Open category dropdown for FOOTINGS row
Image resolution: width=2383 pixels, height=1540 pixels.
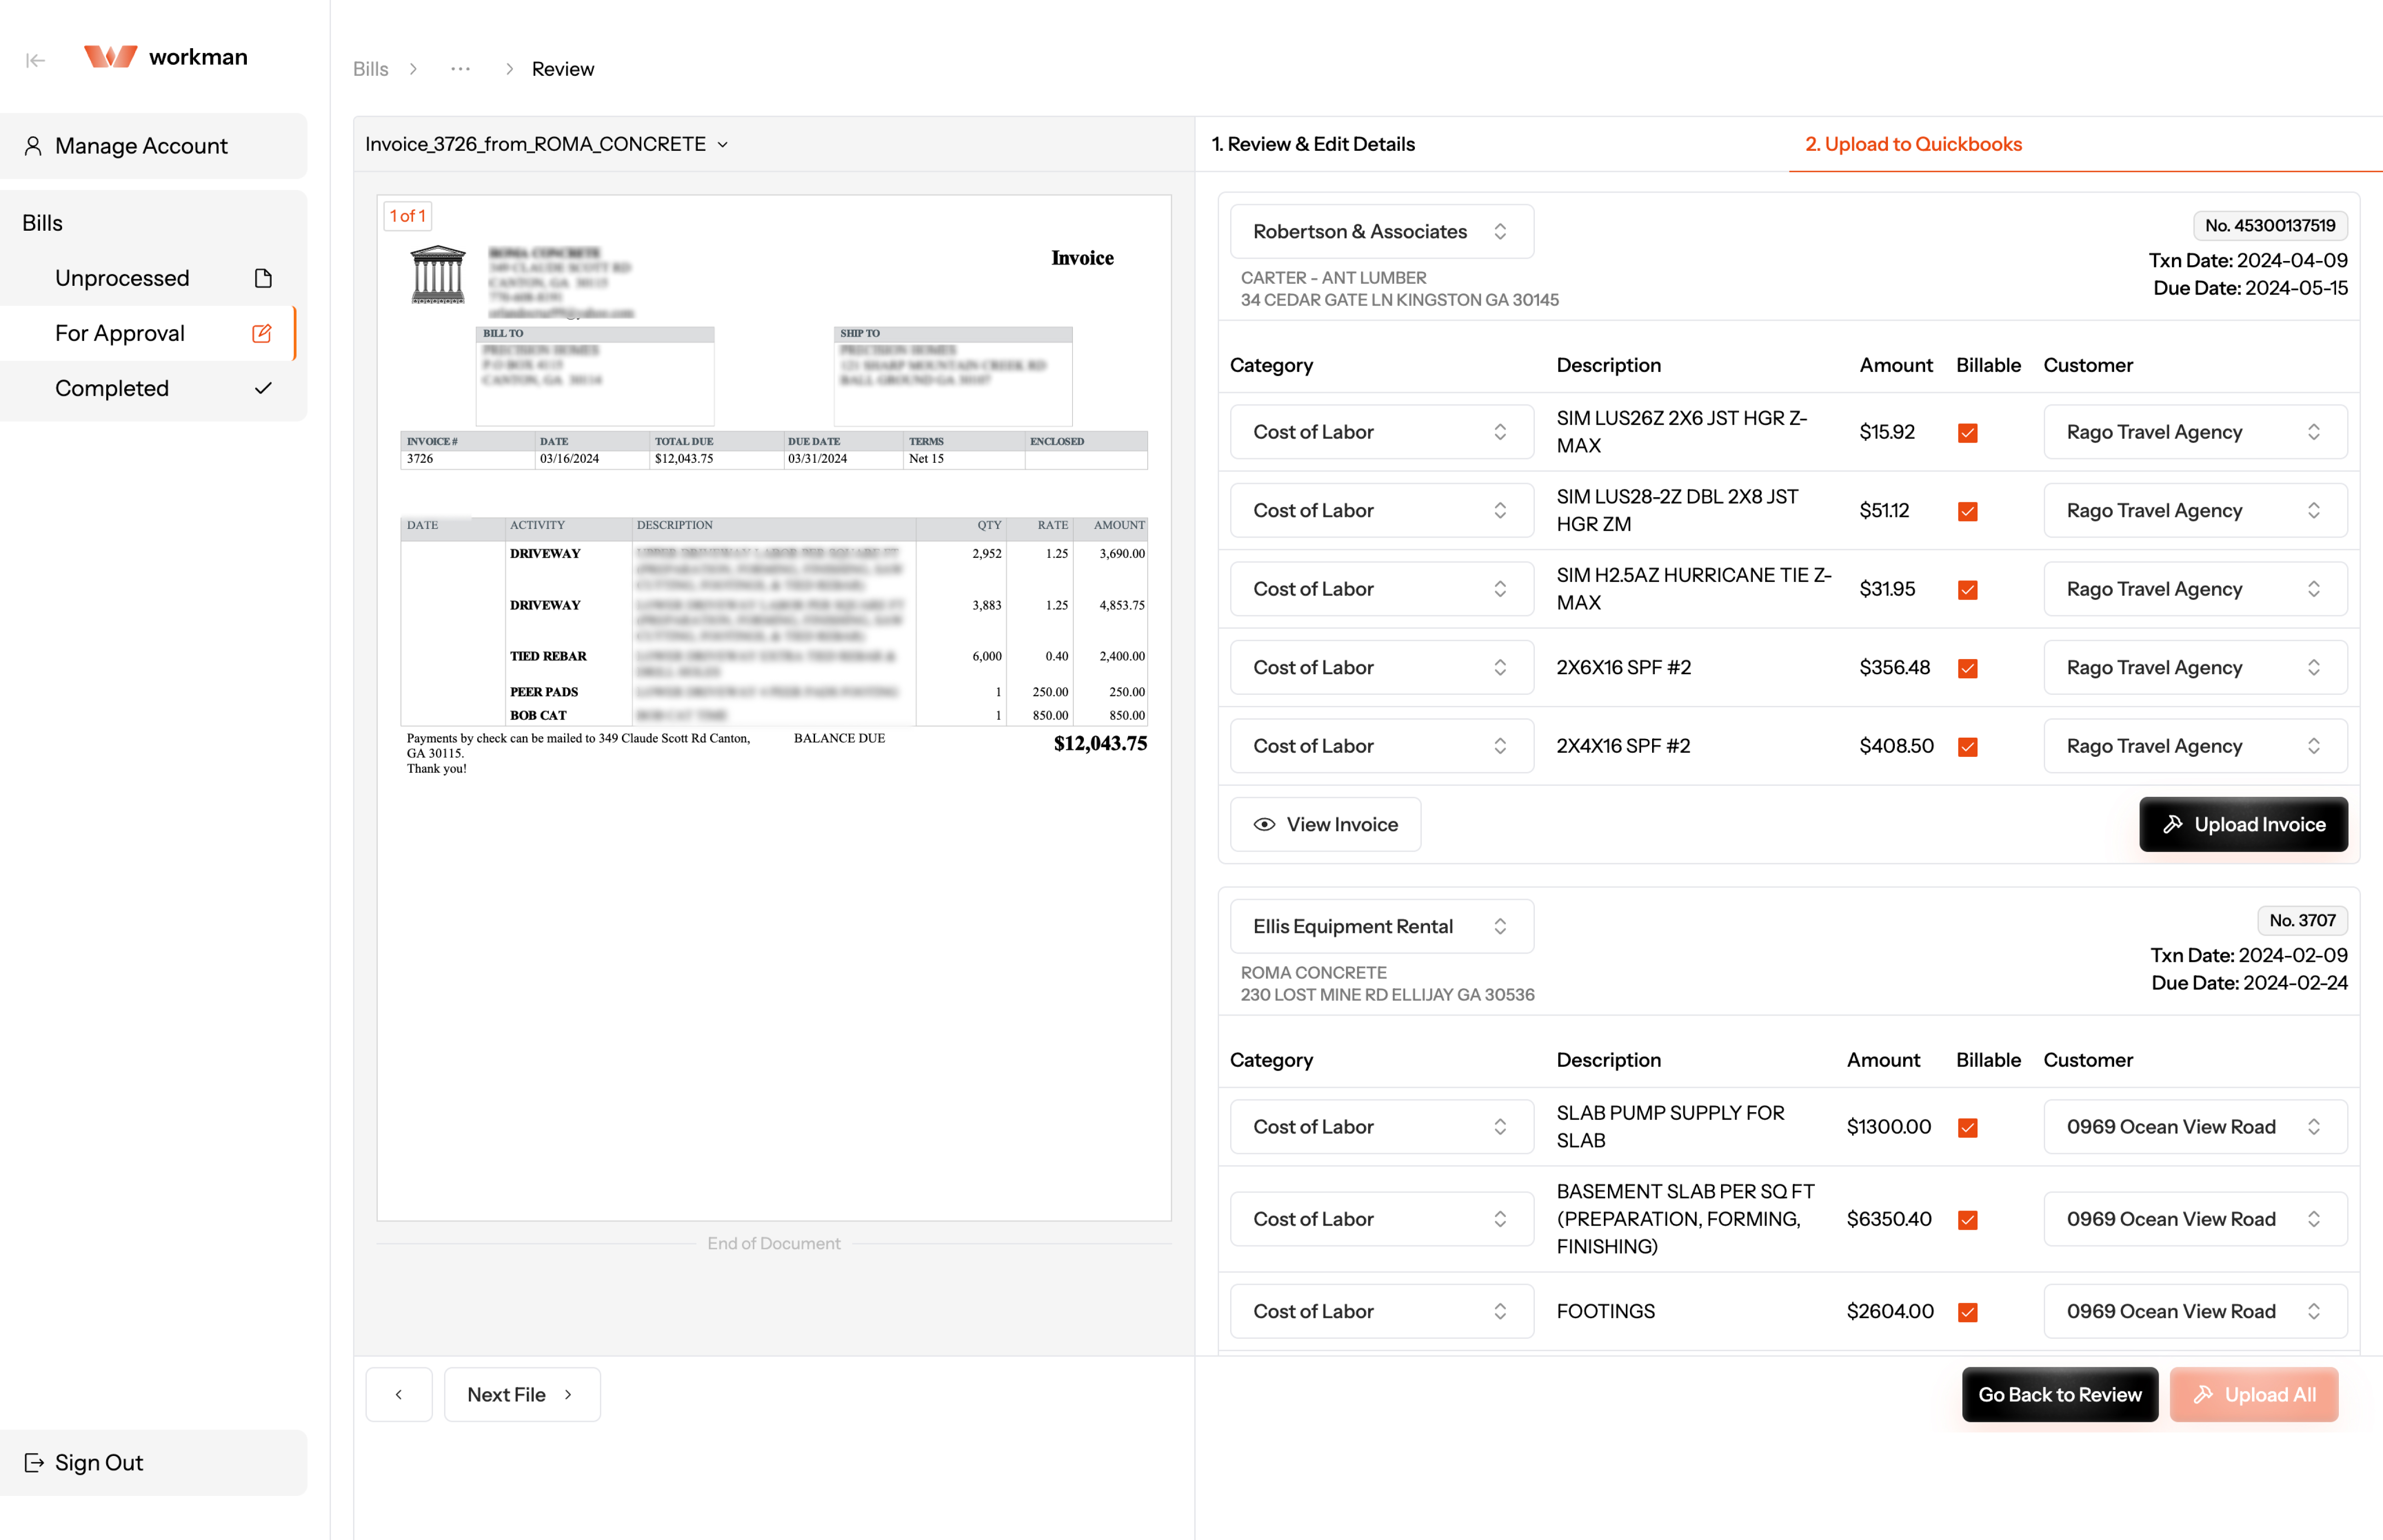(1382, 1311)
